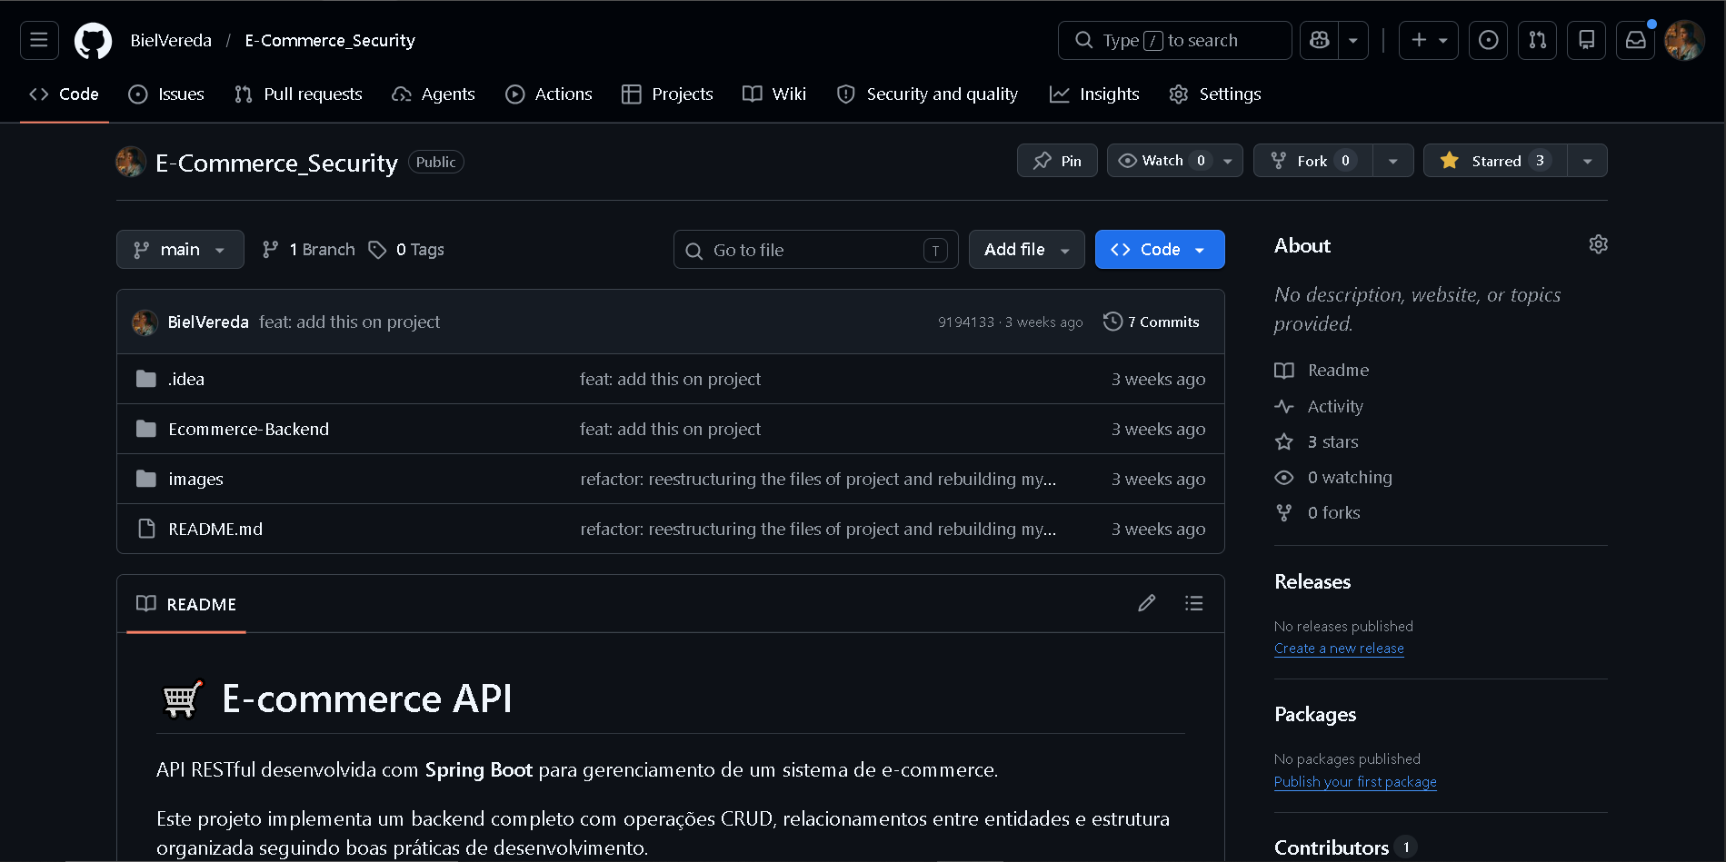
Task: Edit README with pencil icon
Action: [x=1147, y=603]
